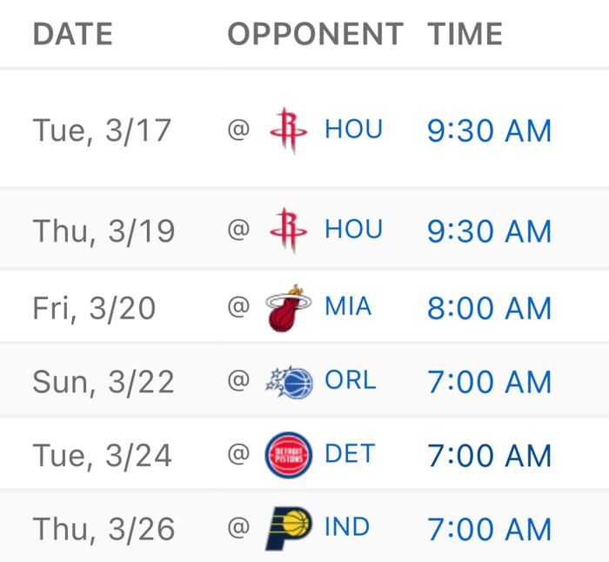This screenshot has width=609, height=562.
Task: Open the HOU team link on 3/17
Action: 353,130
